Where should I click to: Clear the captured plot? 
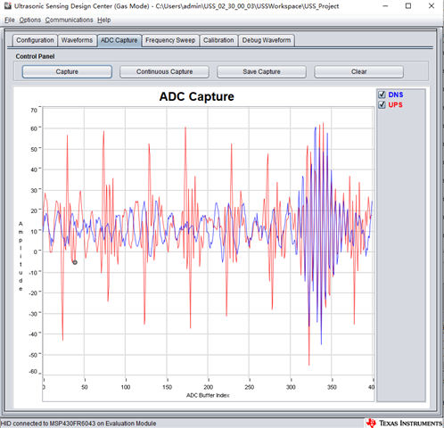(x=358, y=71)
